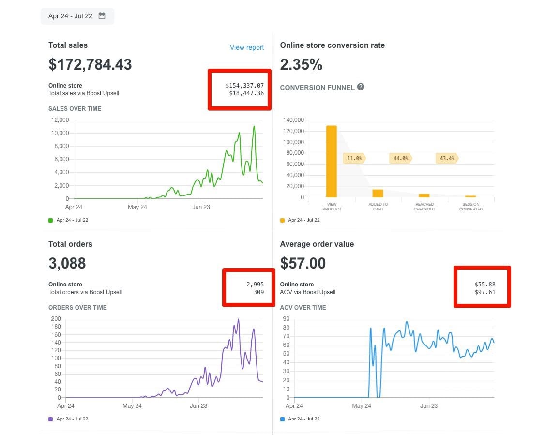
Task: Click the blue AOV Over Time legend dot
Action: tap(282, 419)
